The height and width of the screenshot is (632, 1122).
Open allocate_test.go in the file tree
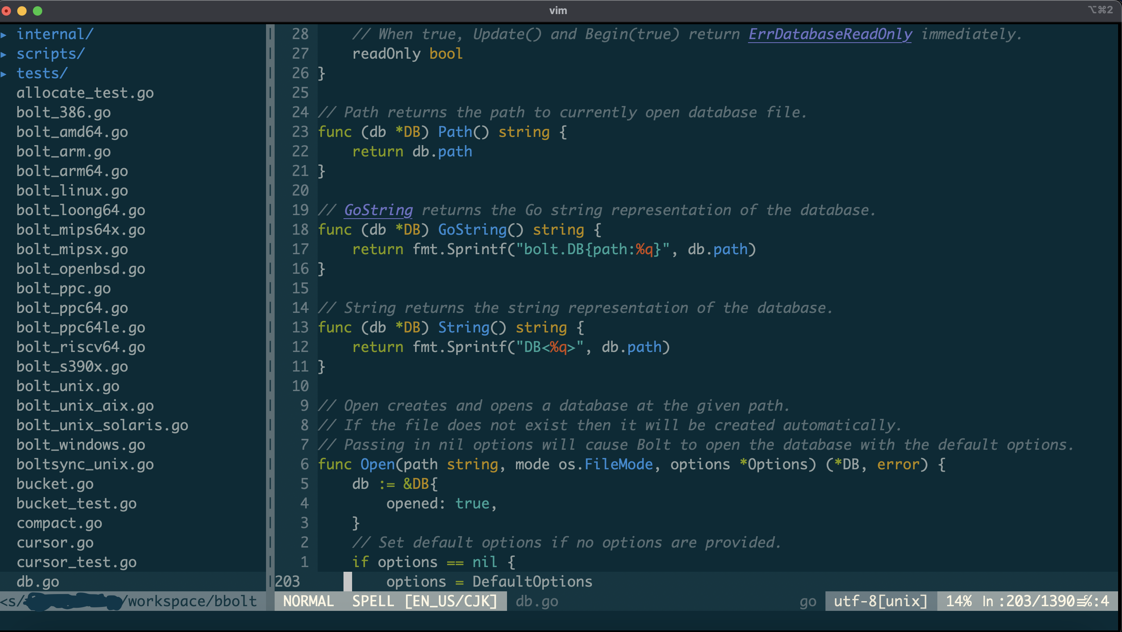(x=85, y=93)
